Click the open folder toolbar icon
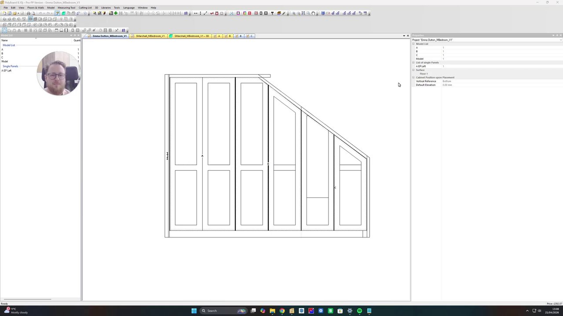Screen dimensions: 563x316 (x=15, y=13)
